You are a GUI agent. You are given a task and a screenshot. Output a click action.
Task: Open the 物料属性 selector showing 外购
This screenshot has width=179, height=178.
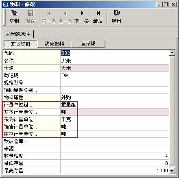coord(115,98)
